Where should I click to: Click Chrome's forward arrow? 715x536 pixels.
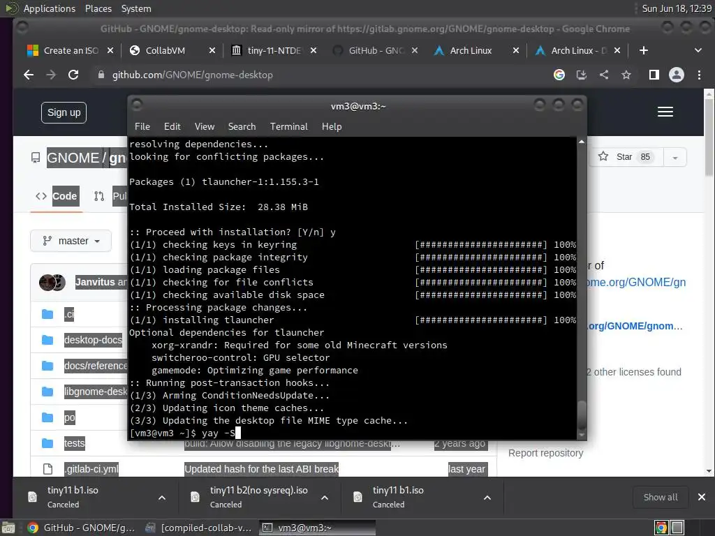pyautogui.click(x=51, y=75)
